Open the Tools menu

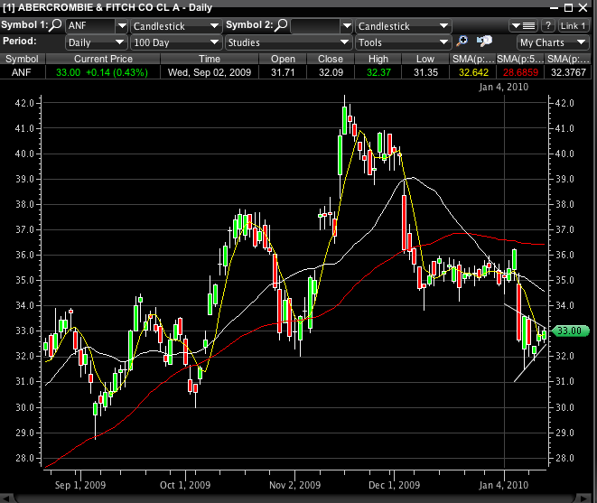402,42
